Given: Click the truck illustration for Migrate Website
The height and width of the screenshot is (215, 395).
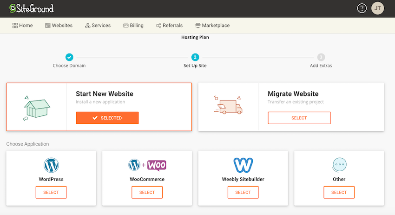Looking at the screenshot, I should pyautogui.click(x=228, y=105).
